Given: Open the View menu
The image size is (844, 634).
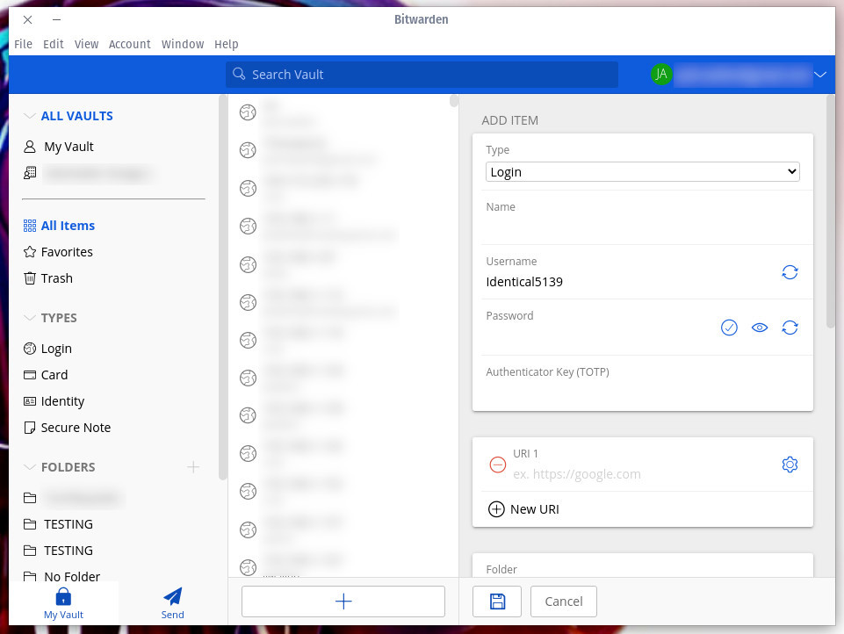Looking at the screenshot, I should coord(86,44).
